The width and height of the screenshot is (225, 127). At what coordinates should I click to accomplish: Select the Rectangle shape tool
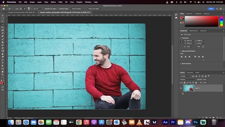pos(2,68)
